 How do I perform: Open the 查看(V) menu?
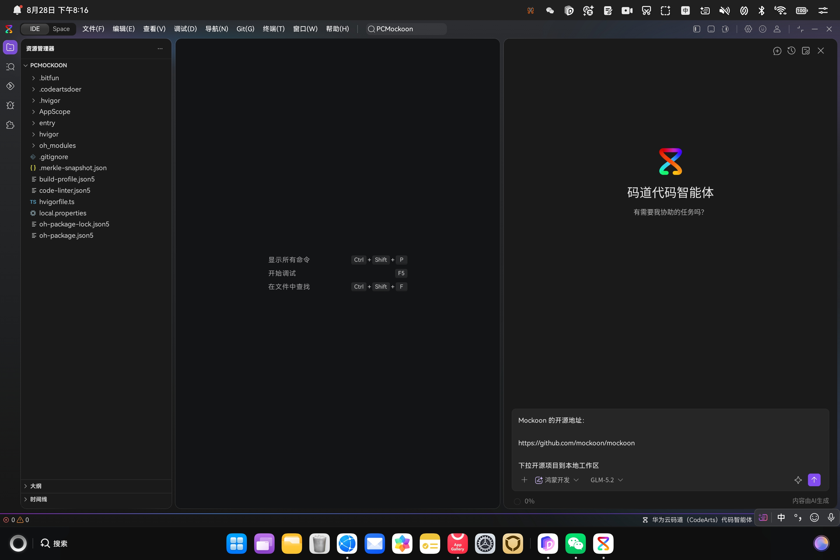pyautogui.click(x=154, y=29)
